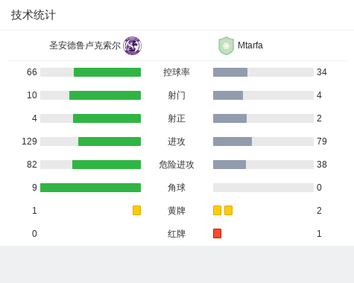Click the empty 角球 bar for Mtarfa
Screen dimensions: 354x283
pos(263,188)
